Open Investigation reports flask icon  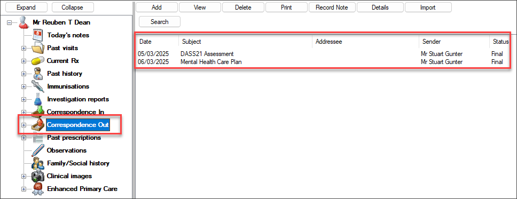(x=38, y=99)
